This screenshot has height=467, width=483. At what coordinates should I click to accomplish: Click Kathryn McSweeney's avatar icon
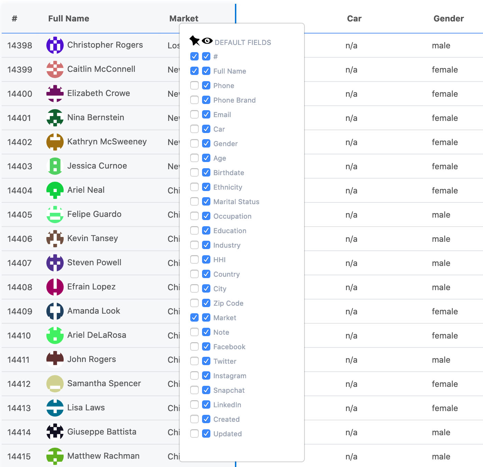pos(55,142)
